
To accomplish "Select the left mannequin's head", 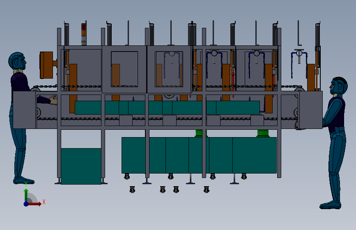I will (17, 61).
